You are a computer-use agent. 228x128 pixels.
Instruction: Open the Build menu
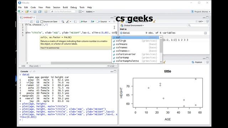coord(65,7)
